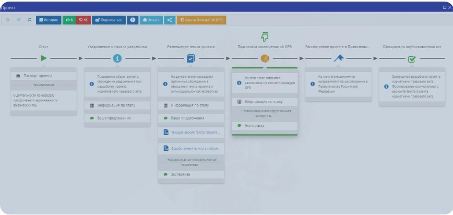Click the orange pie chart ОРВ stage icon
Screen dimensions: 453x215
coord(265,58)
